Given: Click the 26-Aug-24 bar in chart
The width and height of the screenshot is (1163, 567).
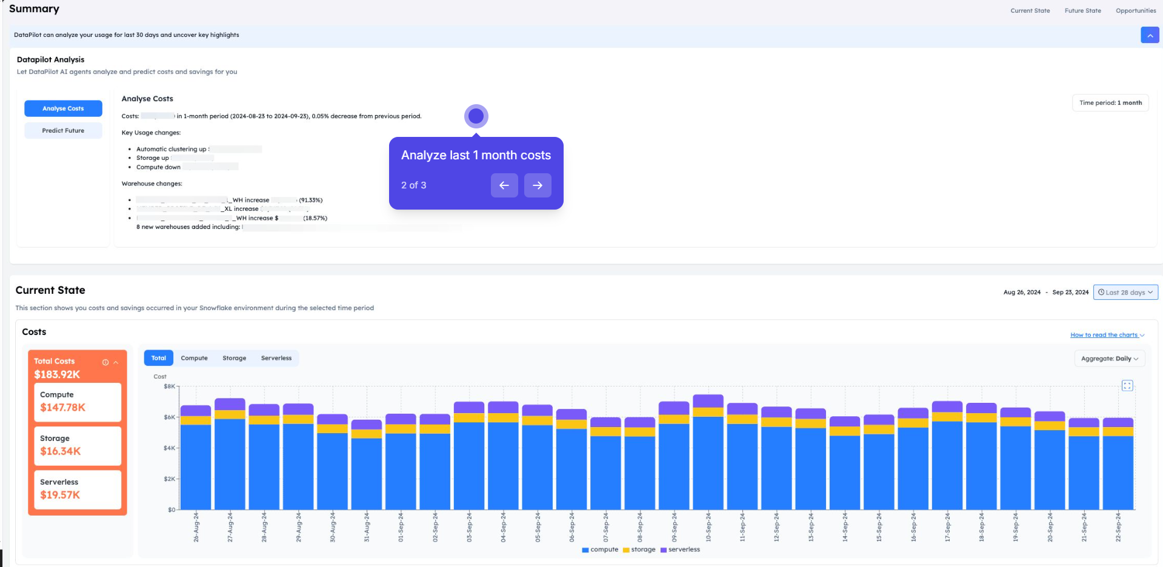Looking at the screenshot, I should [196, 457].
